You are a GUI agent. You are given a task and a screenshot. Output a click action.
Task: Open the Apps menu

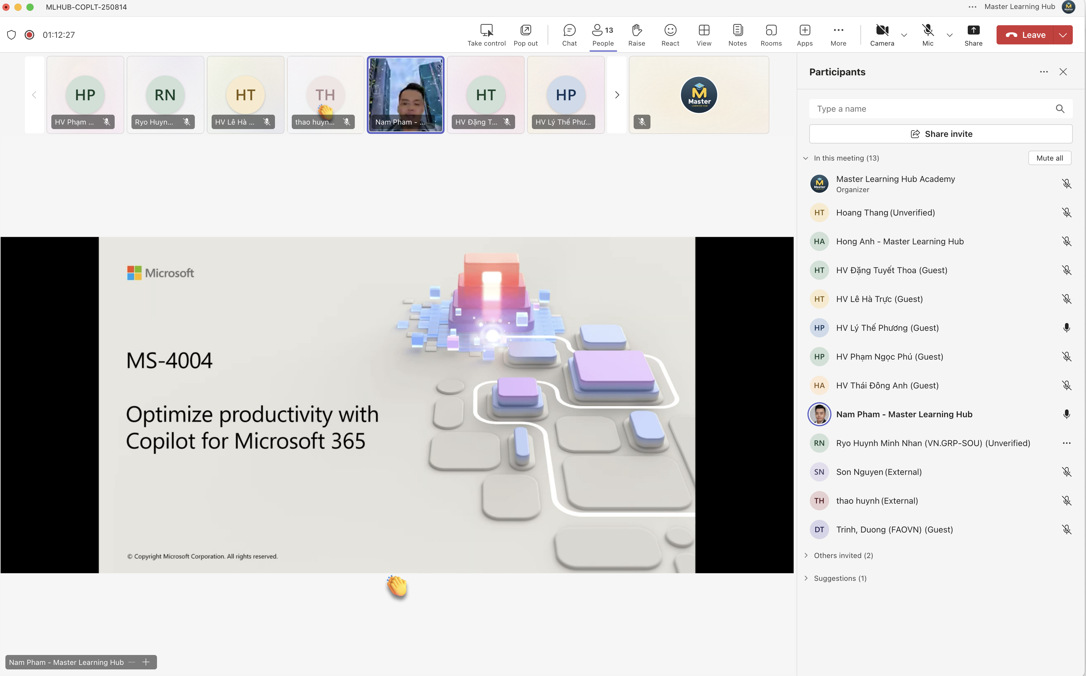click(804, 35)
